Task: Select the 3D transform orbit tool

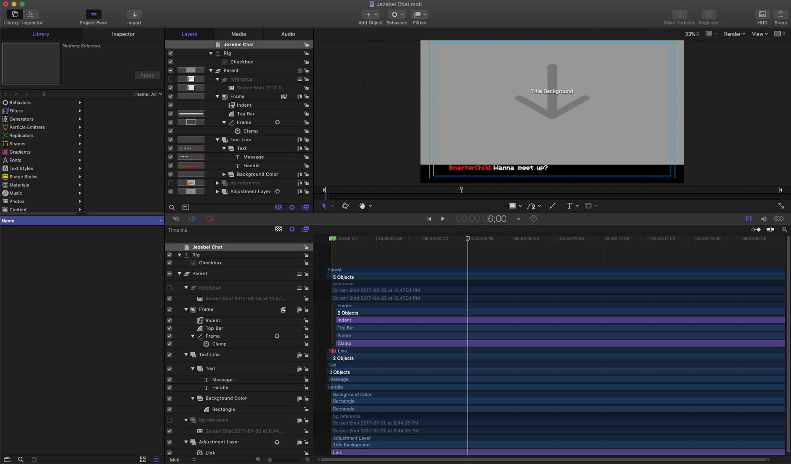Action: 345,206
